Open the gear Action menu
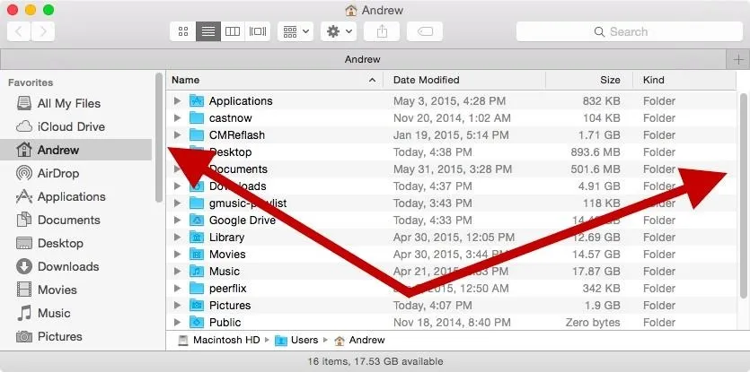 click(339, 31)
